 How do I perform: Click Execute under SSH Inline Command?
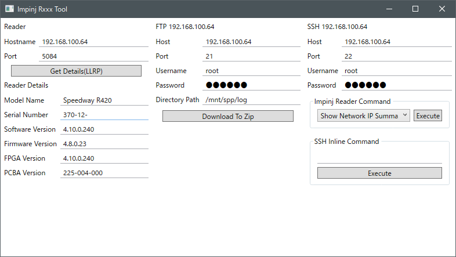pyautogui.click(x=379, y=173)
